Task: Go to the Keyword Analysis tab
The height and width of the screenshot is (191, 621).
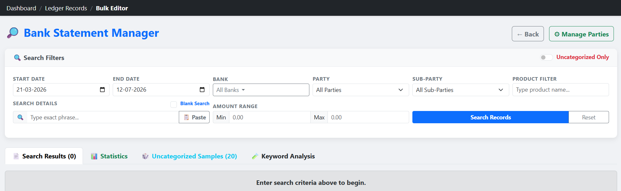Action: (x=283, y=156)
